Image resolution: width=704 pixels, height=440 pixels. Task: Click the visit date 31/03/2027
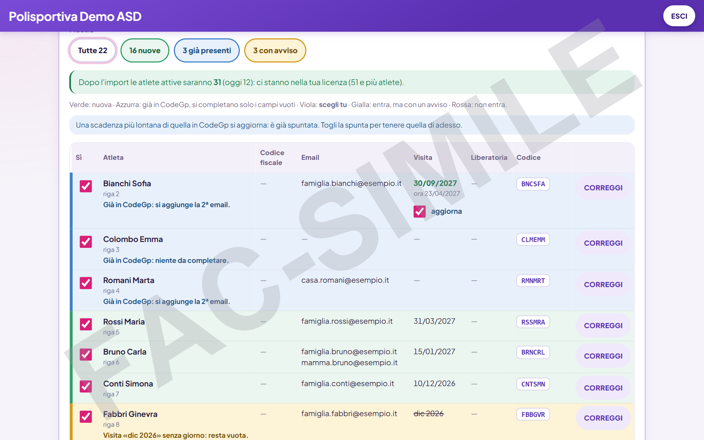tap(434, 321)
